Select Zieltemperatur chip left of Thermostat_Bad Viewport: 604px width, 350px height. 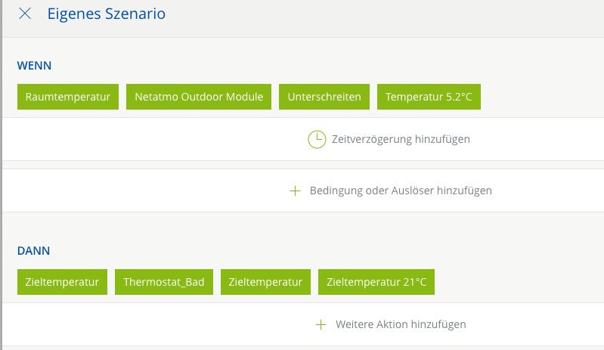point(62,282)
